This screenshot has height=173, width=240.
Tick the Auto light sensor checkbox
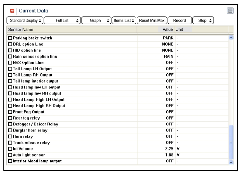click(x=10, y=155)
